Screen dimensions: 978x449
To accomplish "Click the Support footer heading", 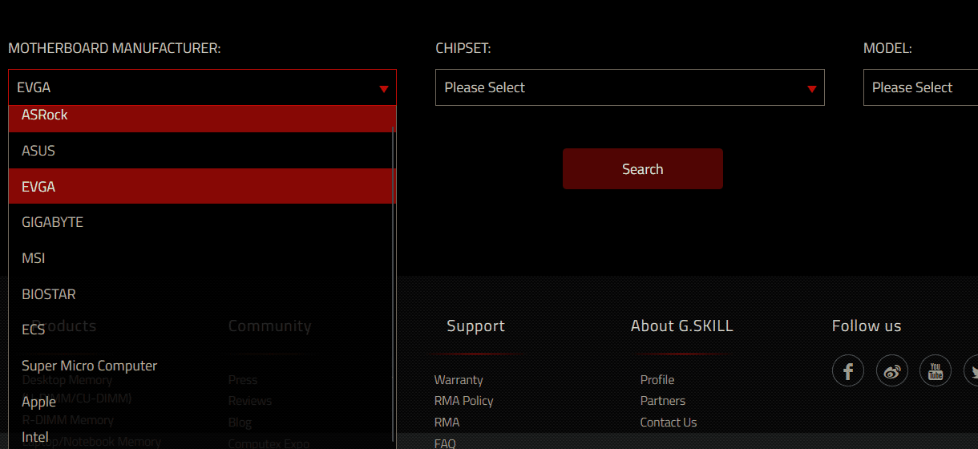I will [x=476, y=326].
